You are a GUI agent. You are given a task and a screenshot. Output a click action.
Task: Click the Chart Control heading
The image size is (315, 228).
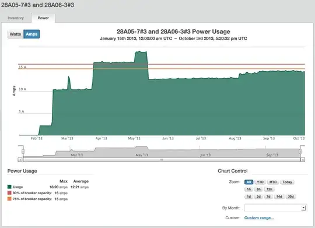point(233,171)
